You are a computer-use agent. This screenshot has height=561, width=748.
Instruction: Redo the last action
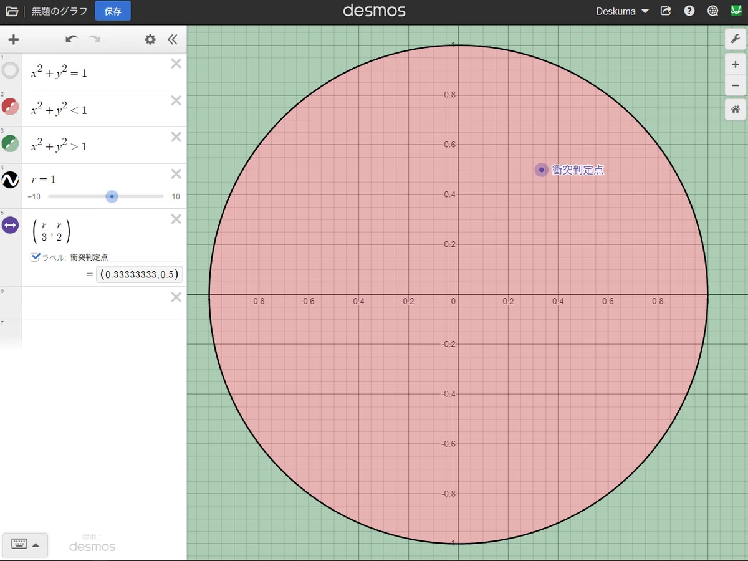[94, 39]
